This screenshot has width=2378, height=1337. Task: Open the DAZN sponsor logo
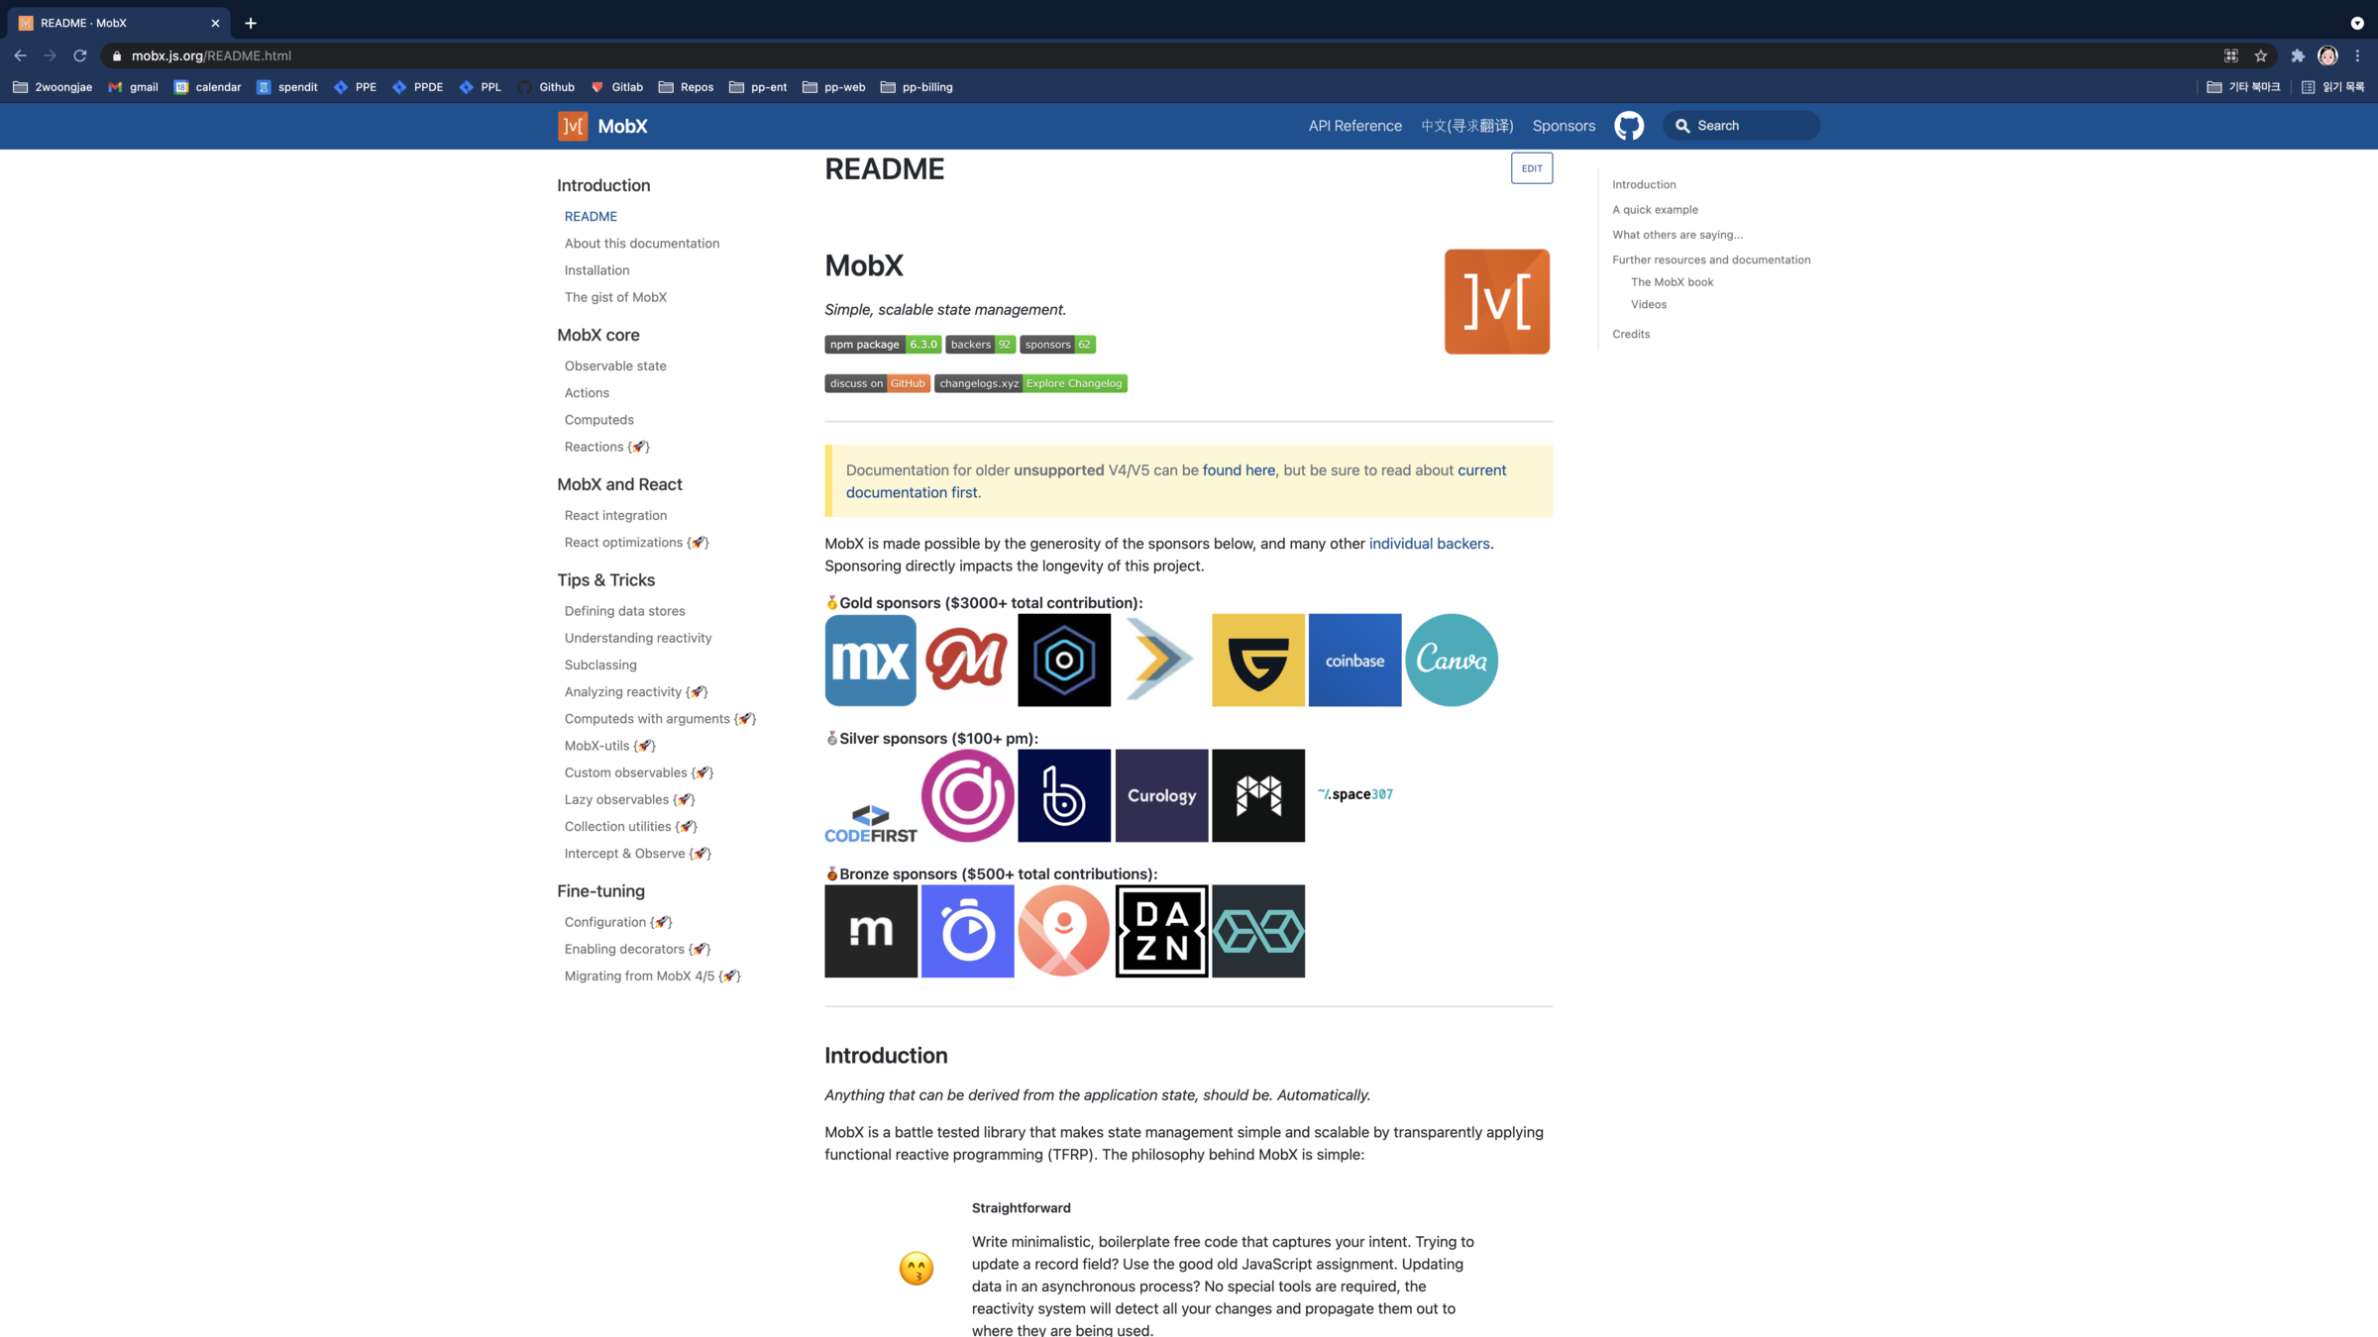click(x=1161, y=931)
